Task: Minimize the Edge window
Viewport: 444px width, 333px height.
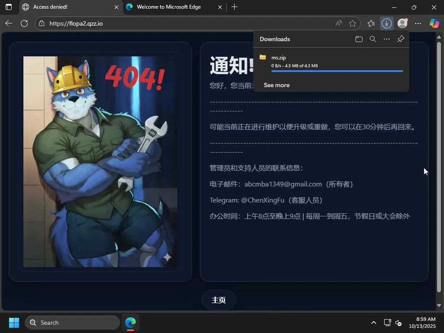Action: pyautogui.click(x=394, y=7)
